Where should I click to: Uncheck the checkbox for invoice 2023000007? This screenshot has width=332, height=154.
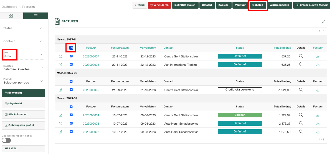(x=71, y=56)
